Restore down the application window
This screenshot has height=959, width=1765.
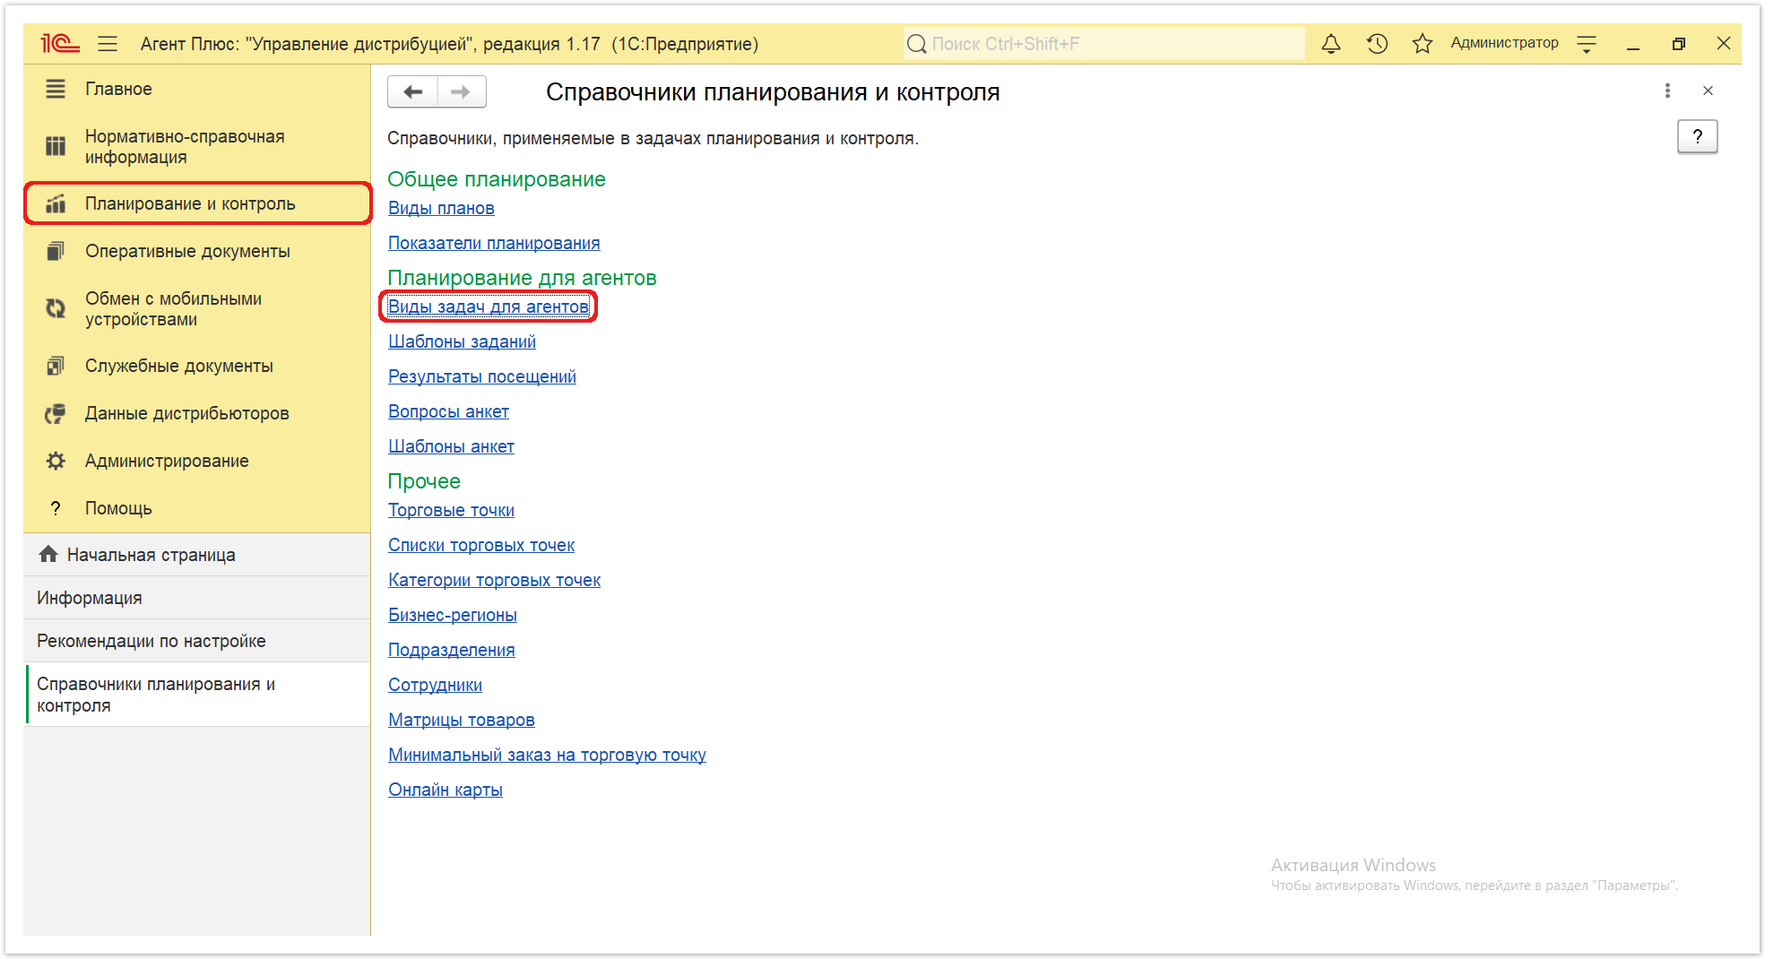tap(1678, 43)
